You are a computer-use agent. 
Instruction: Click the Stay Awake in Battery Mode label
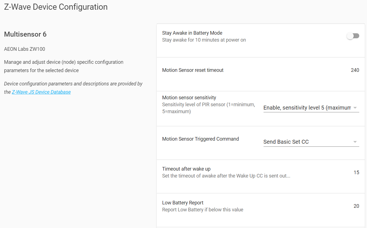point(192,33)
